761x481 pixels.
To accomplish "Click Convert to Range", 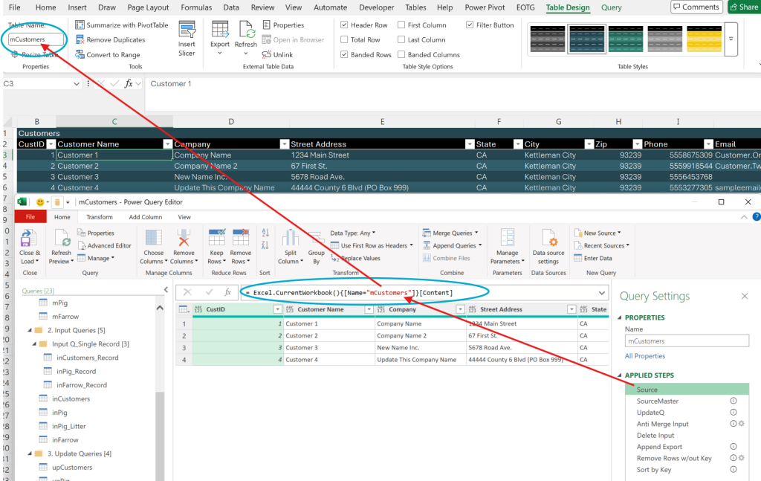I will click(108, 55).
